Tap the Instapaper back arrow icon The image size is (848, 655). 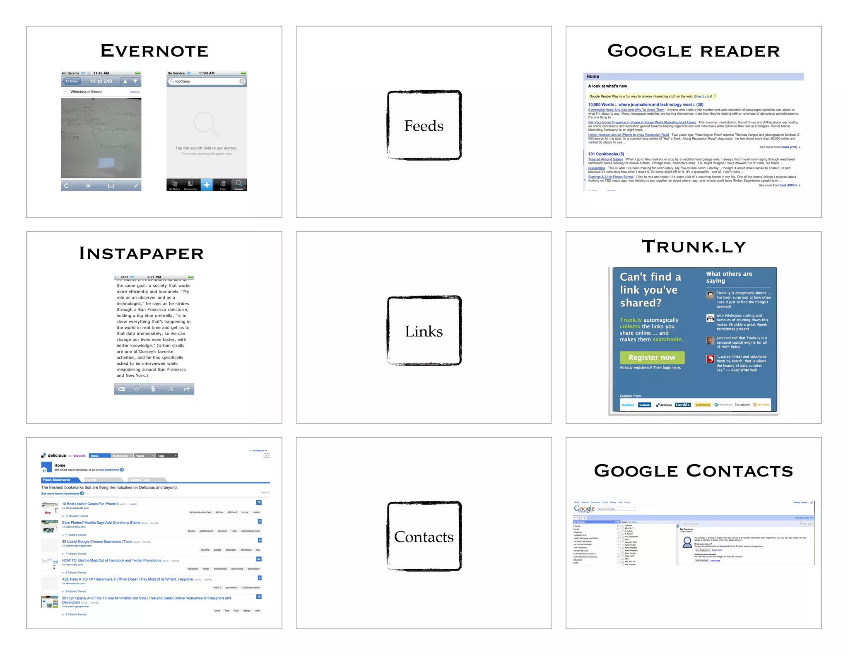tap(121, 389)
